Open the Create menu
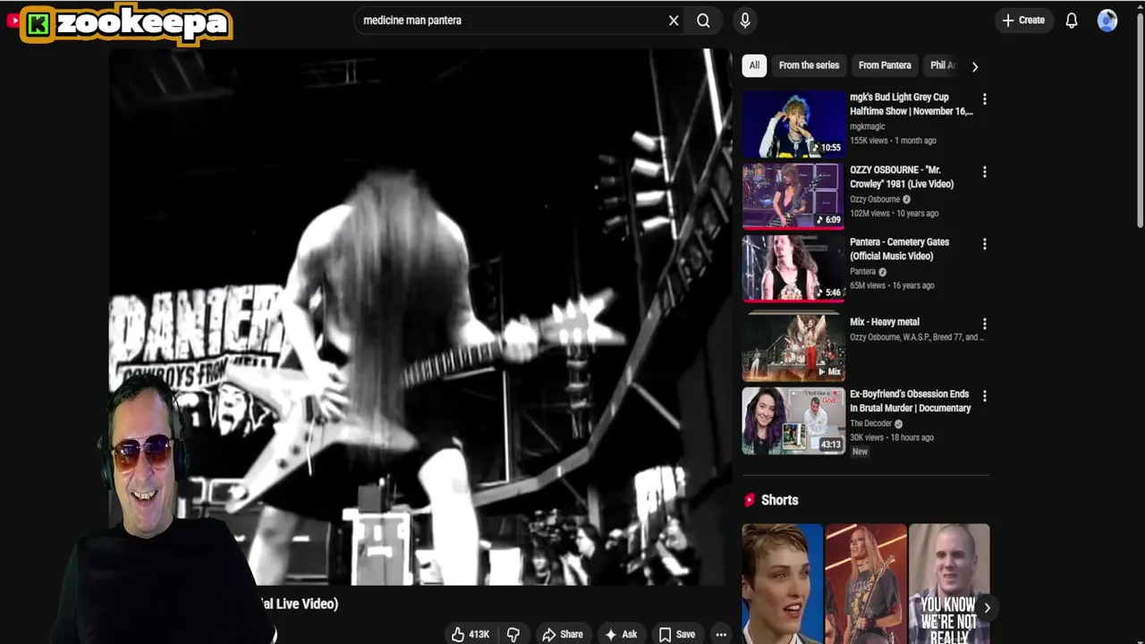Viewport: 1145px width, 644px height. tap(1022, 21)
